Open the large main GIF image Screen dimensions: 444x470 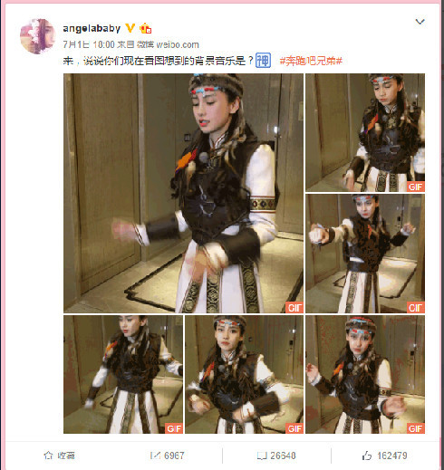point(183,193)
